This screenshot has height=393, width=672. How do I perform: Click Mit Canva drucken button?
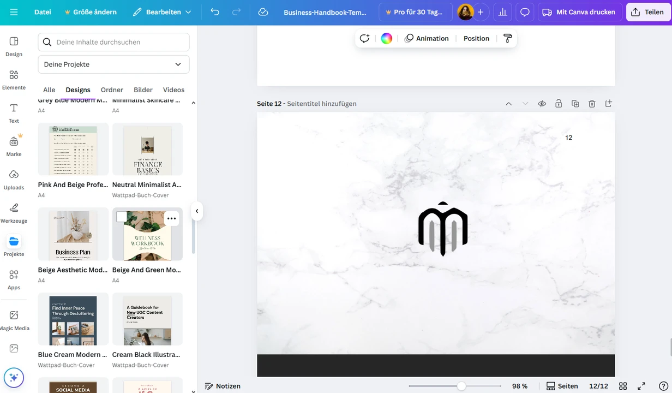(x=580, y=12)
